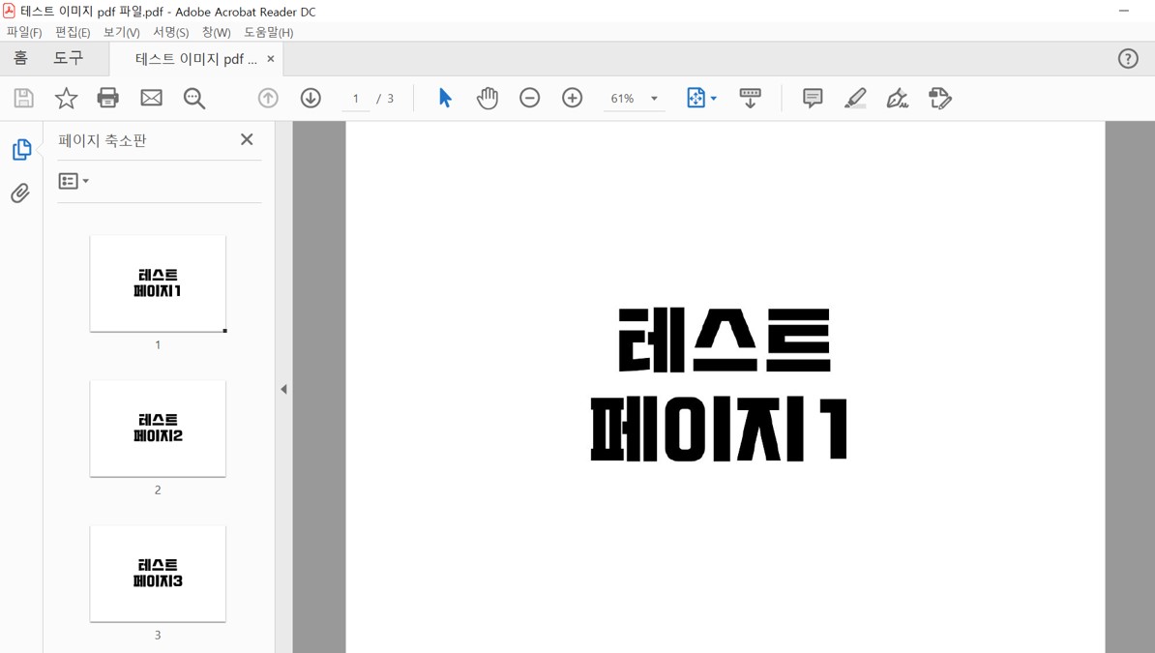Enter Reading Mode from the toolbar
Viewport: 1155px width, 653px height.
750,98
